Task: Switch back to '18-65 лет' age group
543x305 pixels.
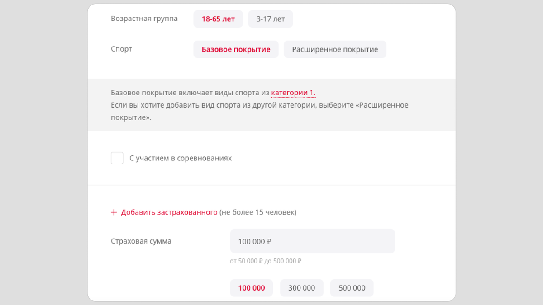Action: [218, 19]
